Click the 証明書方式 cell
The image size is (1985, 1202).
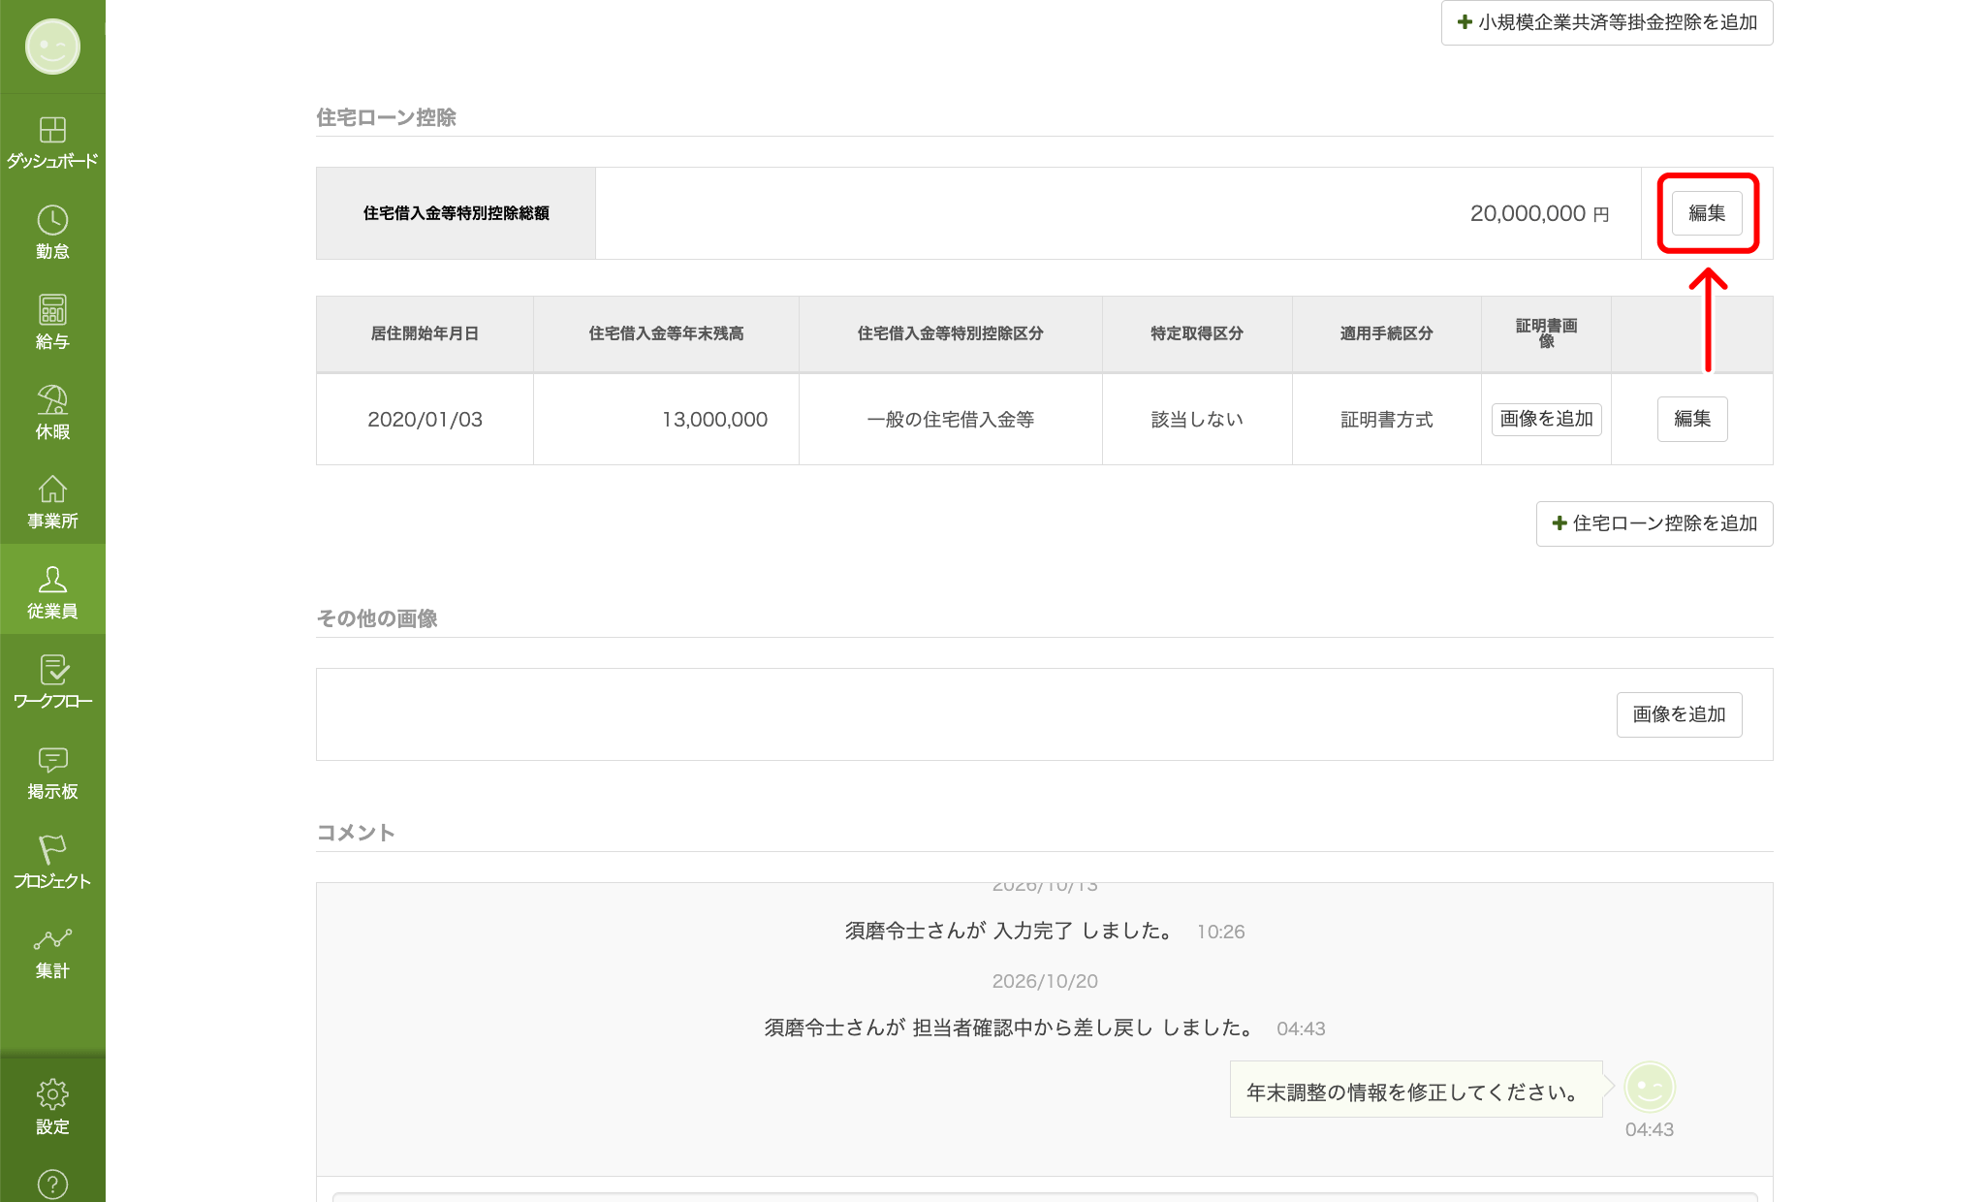[1386, 420]
